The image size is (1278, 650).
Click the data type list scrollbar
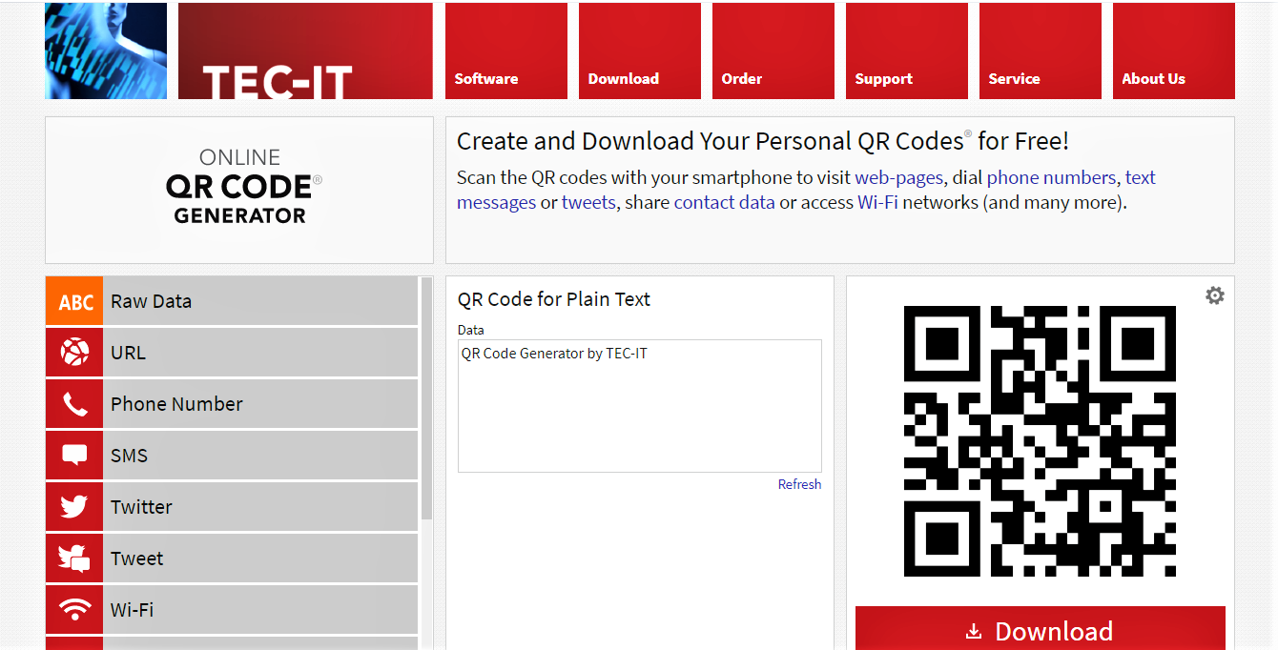(x=426, y=398)
